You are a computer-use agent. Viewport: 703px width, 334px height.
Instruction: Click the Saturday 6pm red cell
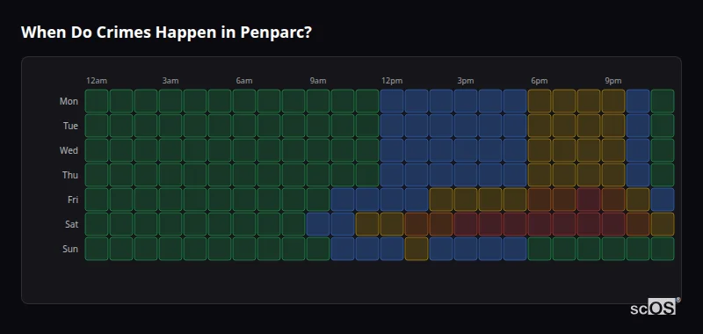tap(540, 224)
